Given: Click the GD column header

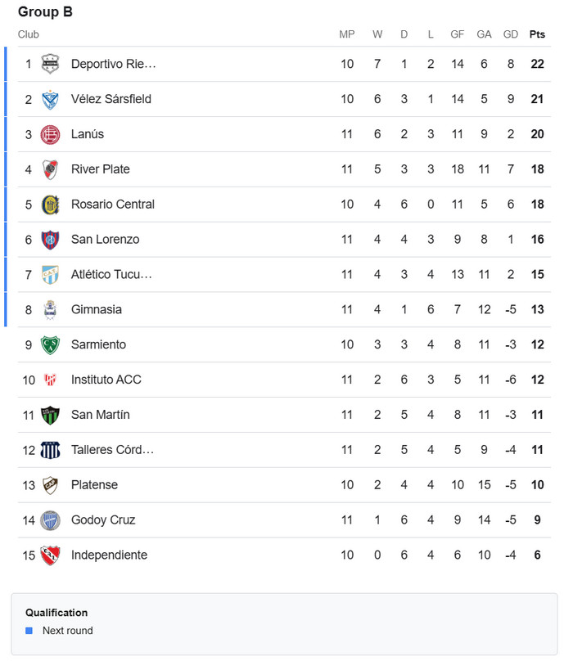Looking at the screenshot, I should pyautogui.click(x=511, y=34).
